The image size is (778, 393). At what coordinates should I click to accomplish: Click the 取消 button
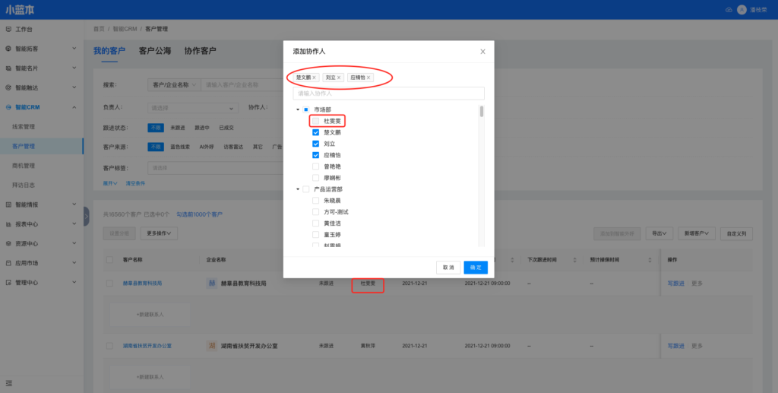[448, 268]
